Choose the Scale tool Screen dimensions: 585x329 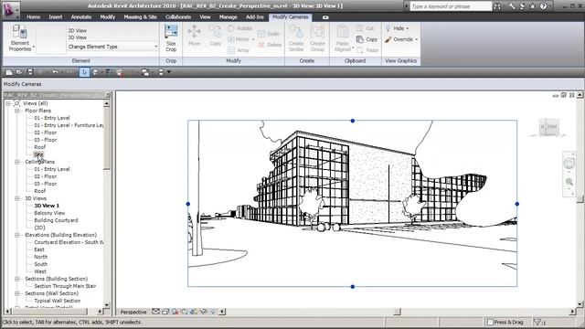(x=269, y=34)
